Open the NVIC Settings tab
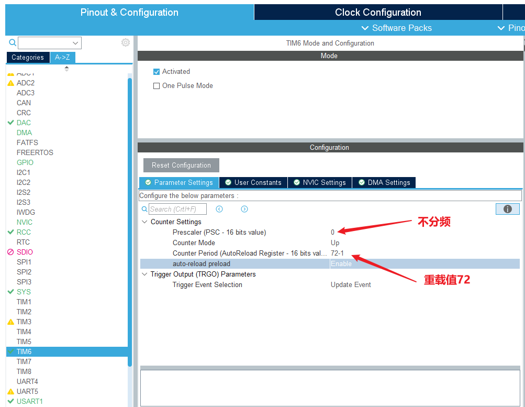This screenshot has width=525, height=407. [x=319, y=182]
